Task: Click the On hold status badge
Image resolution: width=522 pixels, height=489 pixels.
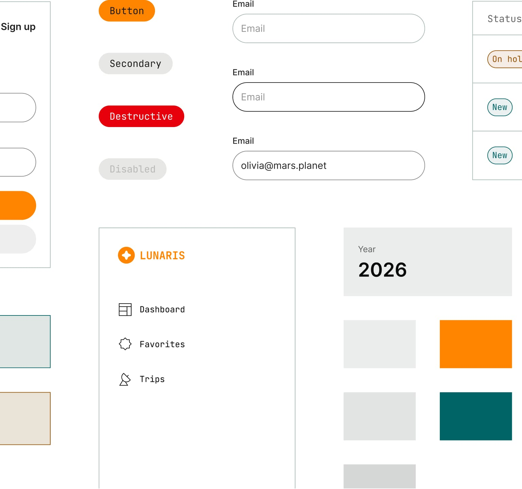Action: point(505,59)
